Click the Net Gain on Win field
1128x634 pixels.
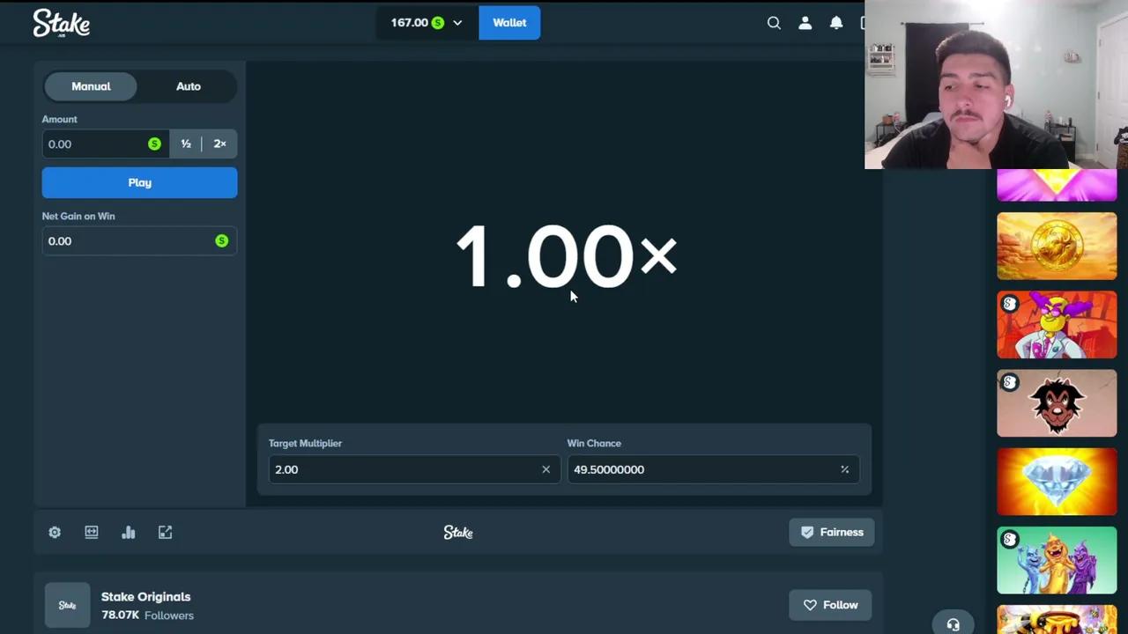tap(139, 240)
